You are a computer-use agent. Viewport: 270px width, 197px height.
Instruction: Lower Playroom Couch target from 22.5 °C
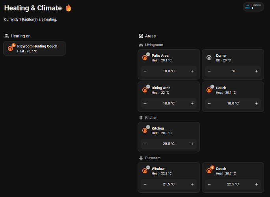coord(209,184)
